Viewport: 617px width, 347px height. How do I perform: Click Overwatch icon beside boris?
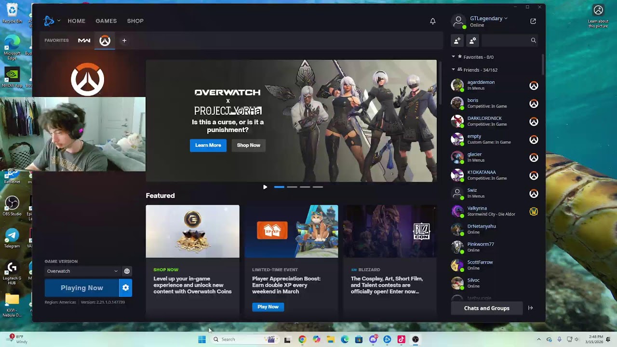pyautogui.click(x=534, y=104)
